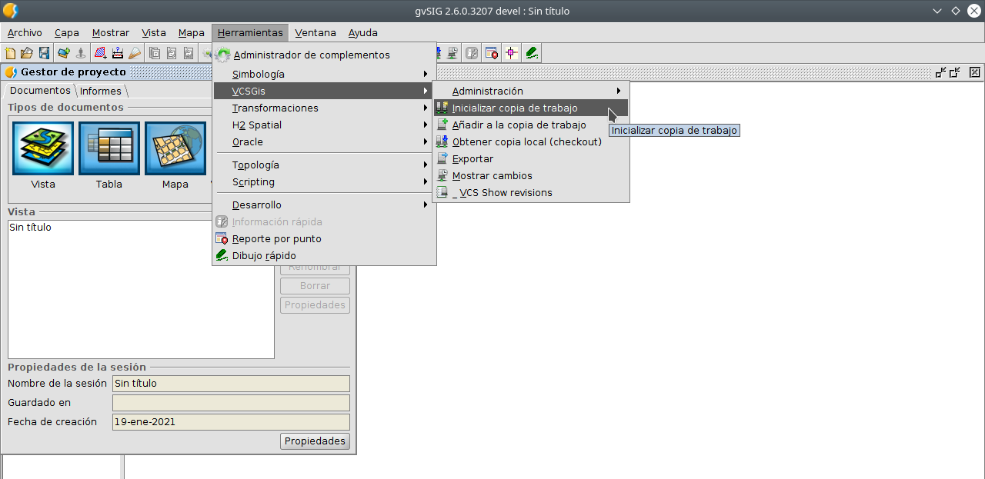
Task: Click the Save project floppy disk icon
Action: [44, 53]
